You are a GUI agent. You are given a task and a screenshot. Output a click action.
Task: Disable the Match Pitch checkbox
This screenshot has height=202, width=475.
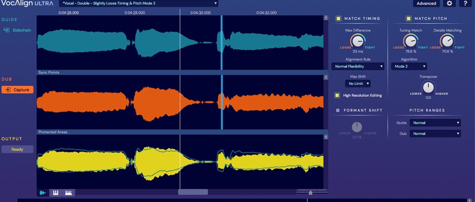408,19
